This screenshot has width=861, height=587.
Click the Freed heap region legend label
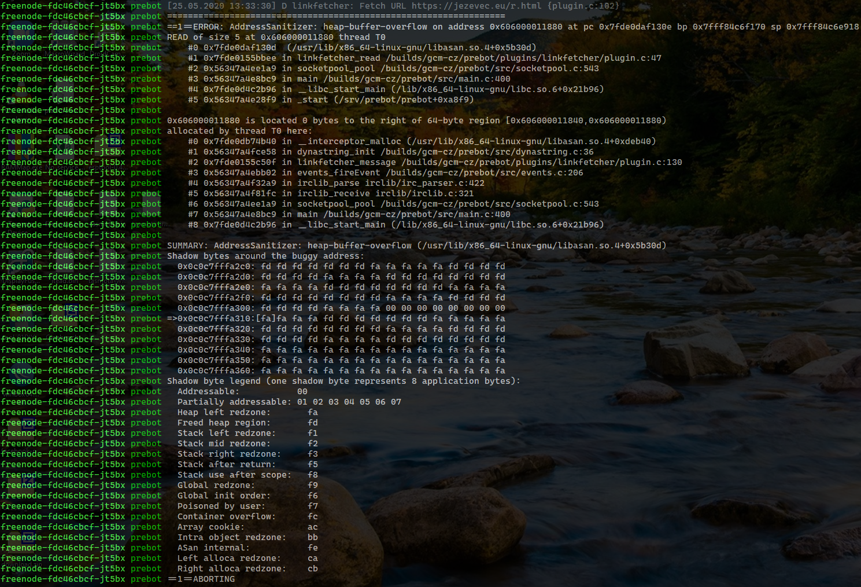tap(223, 423)
